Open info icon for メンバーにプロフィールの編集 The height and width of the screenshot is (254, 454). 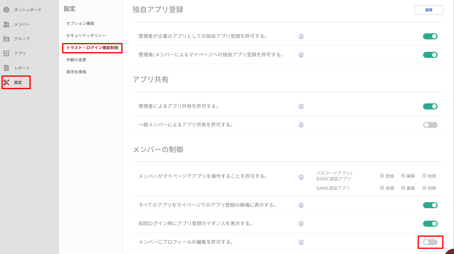(x=301, y=242)
